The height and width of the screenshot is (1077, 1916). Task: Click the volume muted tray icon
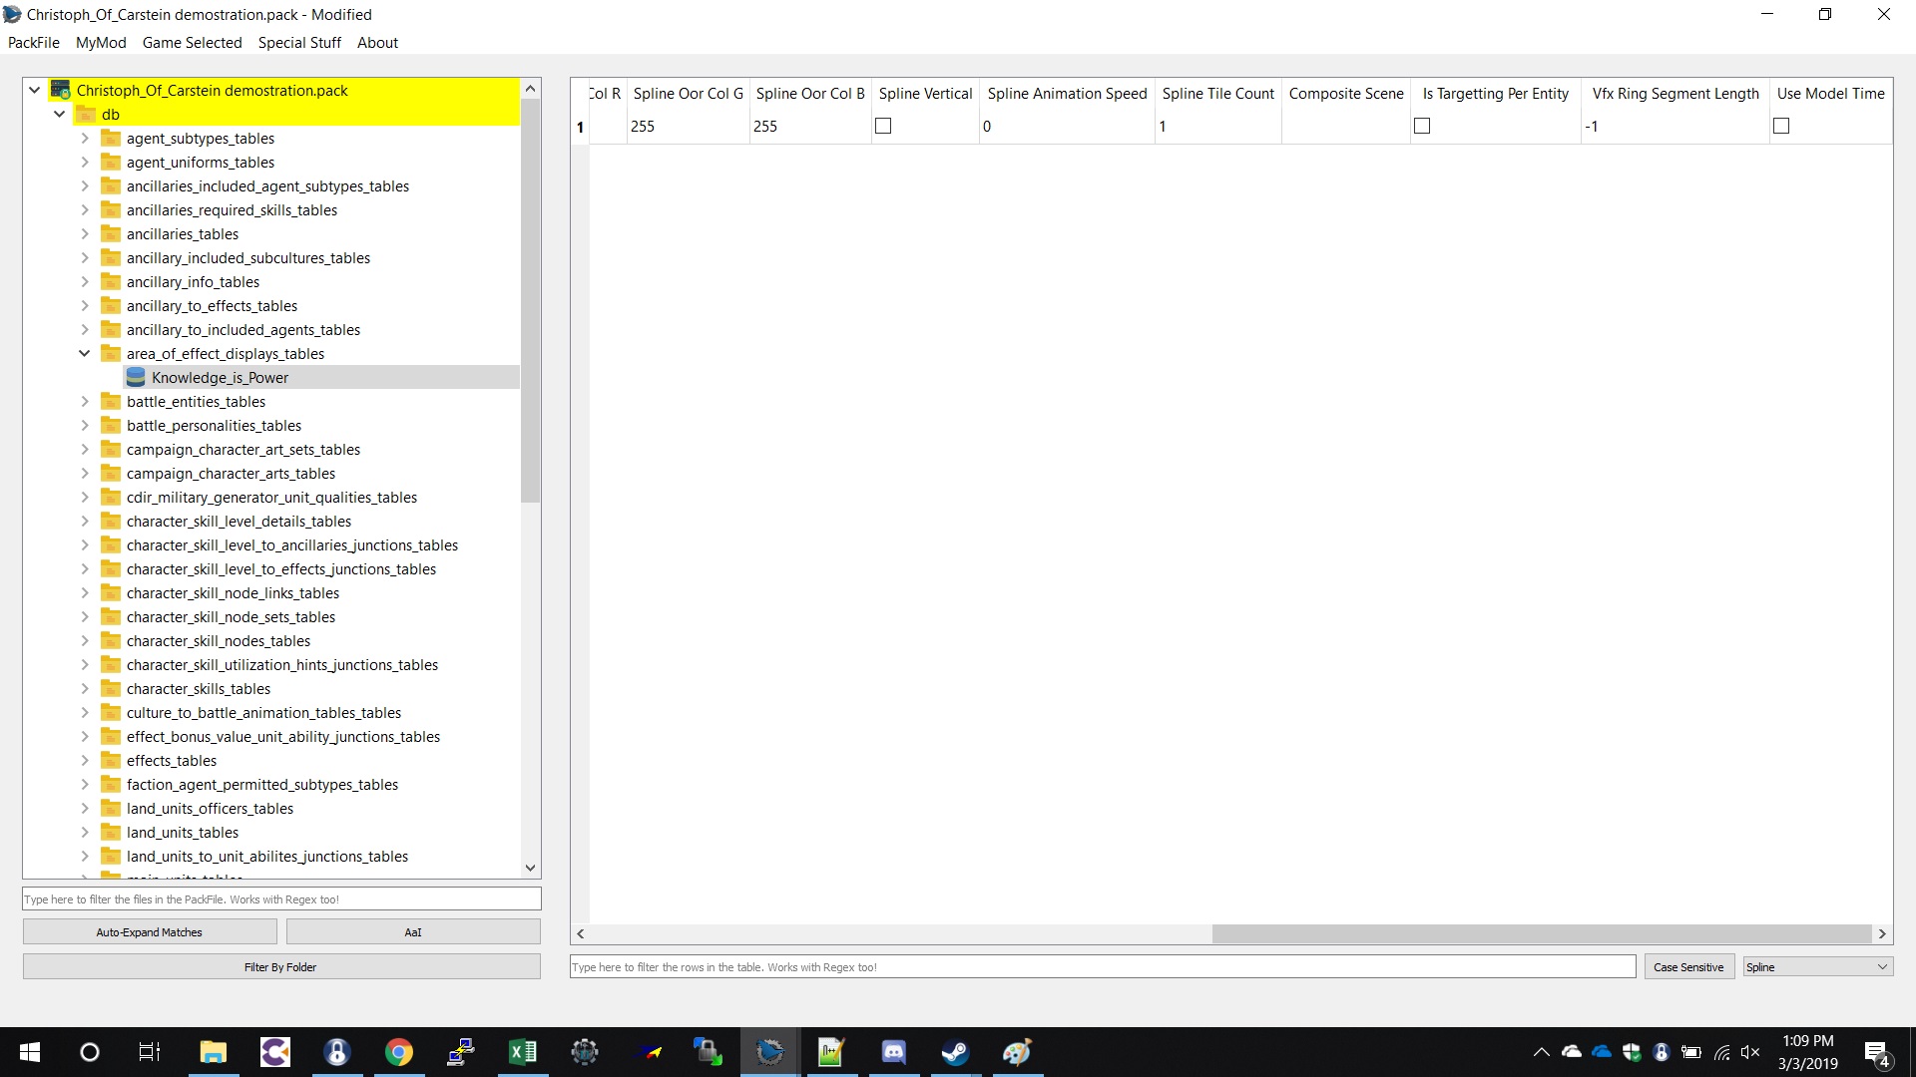1749,1052
